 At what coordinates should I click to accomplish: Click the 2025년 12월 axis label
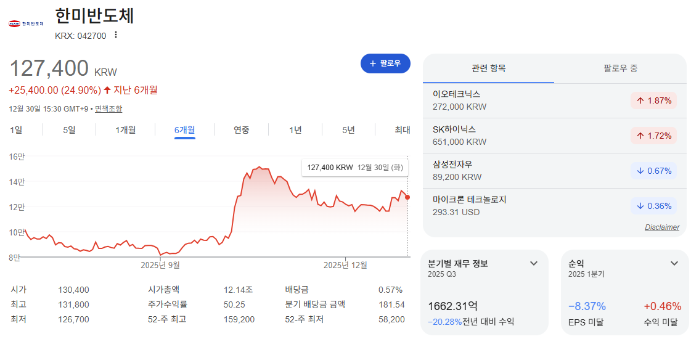[x=345, y=265]
